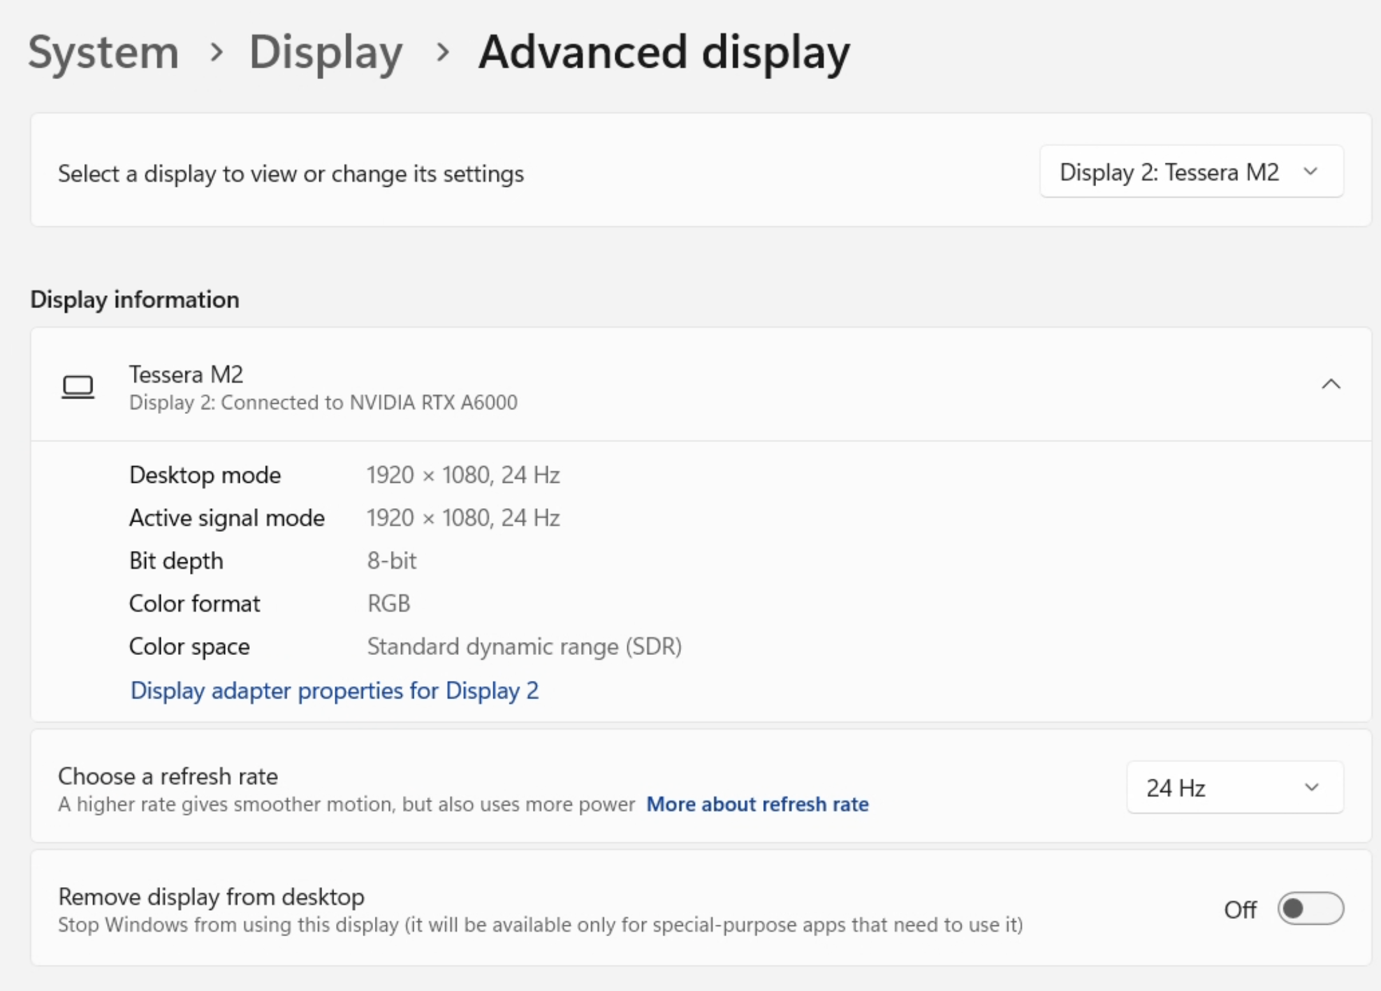Click the Bit depth 8-bit value
Viewport: 1381px width, 991px height.
tap(391, 561)
